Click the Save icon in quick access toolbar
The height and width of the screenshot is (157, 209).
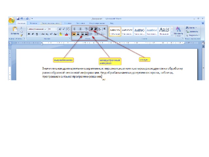pos(18,19)
